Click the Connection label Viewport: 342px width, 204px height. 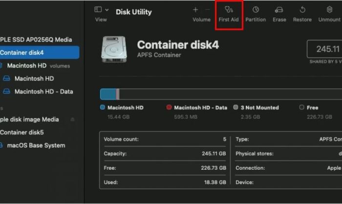250,168
